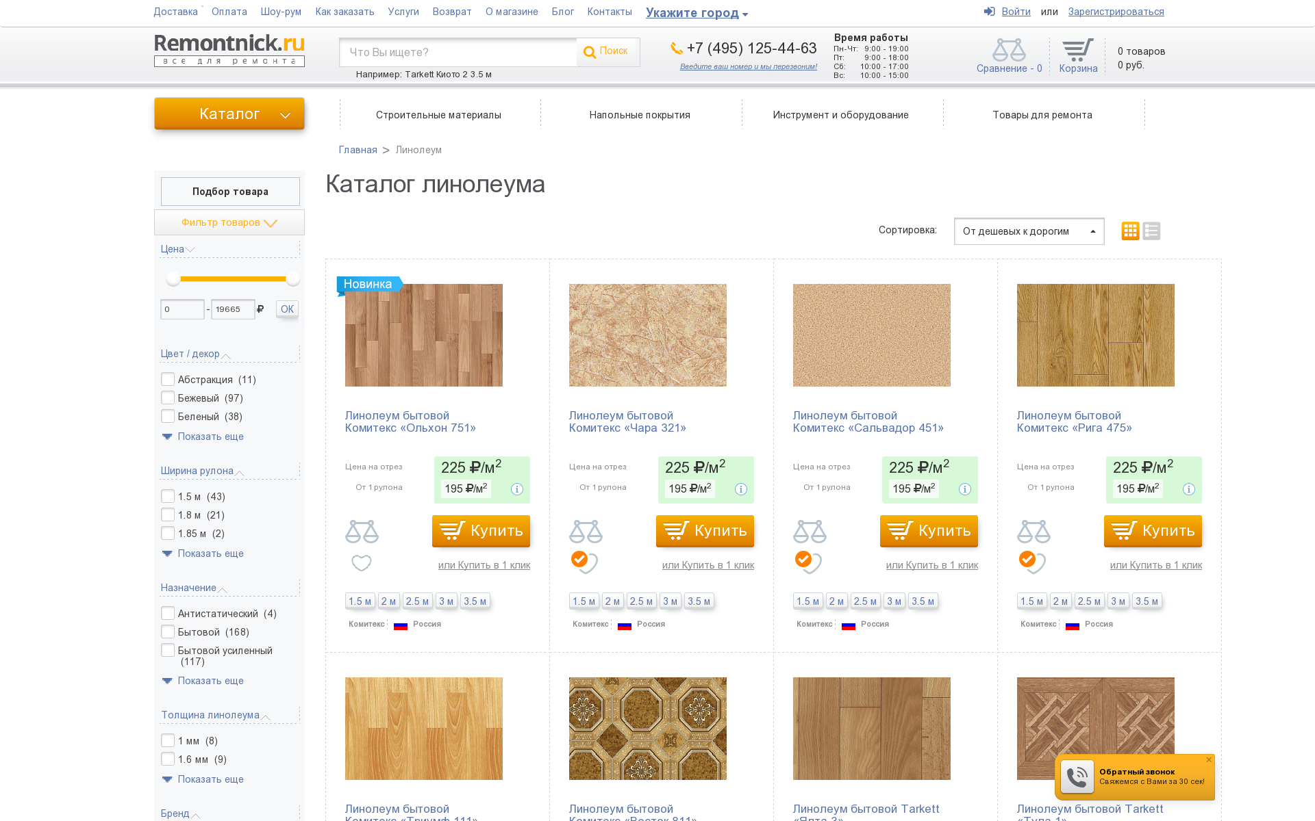1315x821 pixels.
Task: Check the 1.5 м roll width filter
Action: click(x=168, y=496)
